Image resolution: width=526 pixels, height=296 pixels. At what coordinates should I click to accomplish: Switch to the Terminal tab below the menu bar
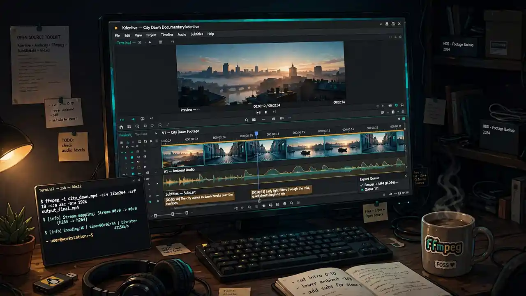click(x=124, y=43)
